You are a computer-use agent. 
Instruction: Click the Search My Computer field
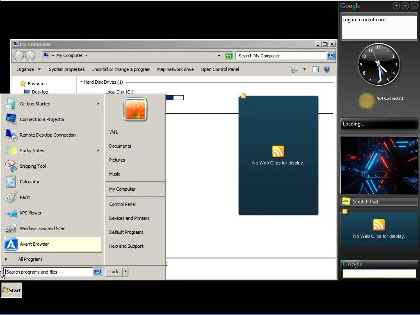pyautogui.click(x=281, y=56)
